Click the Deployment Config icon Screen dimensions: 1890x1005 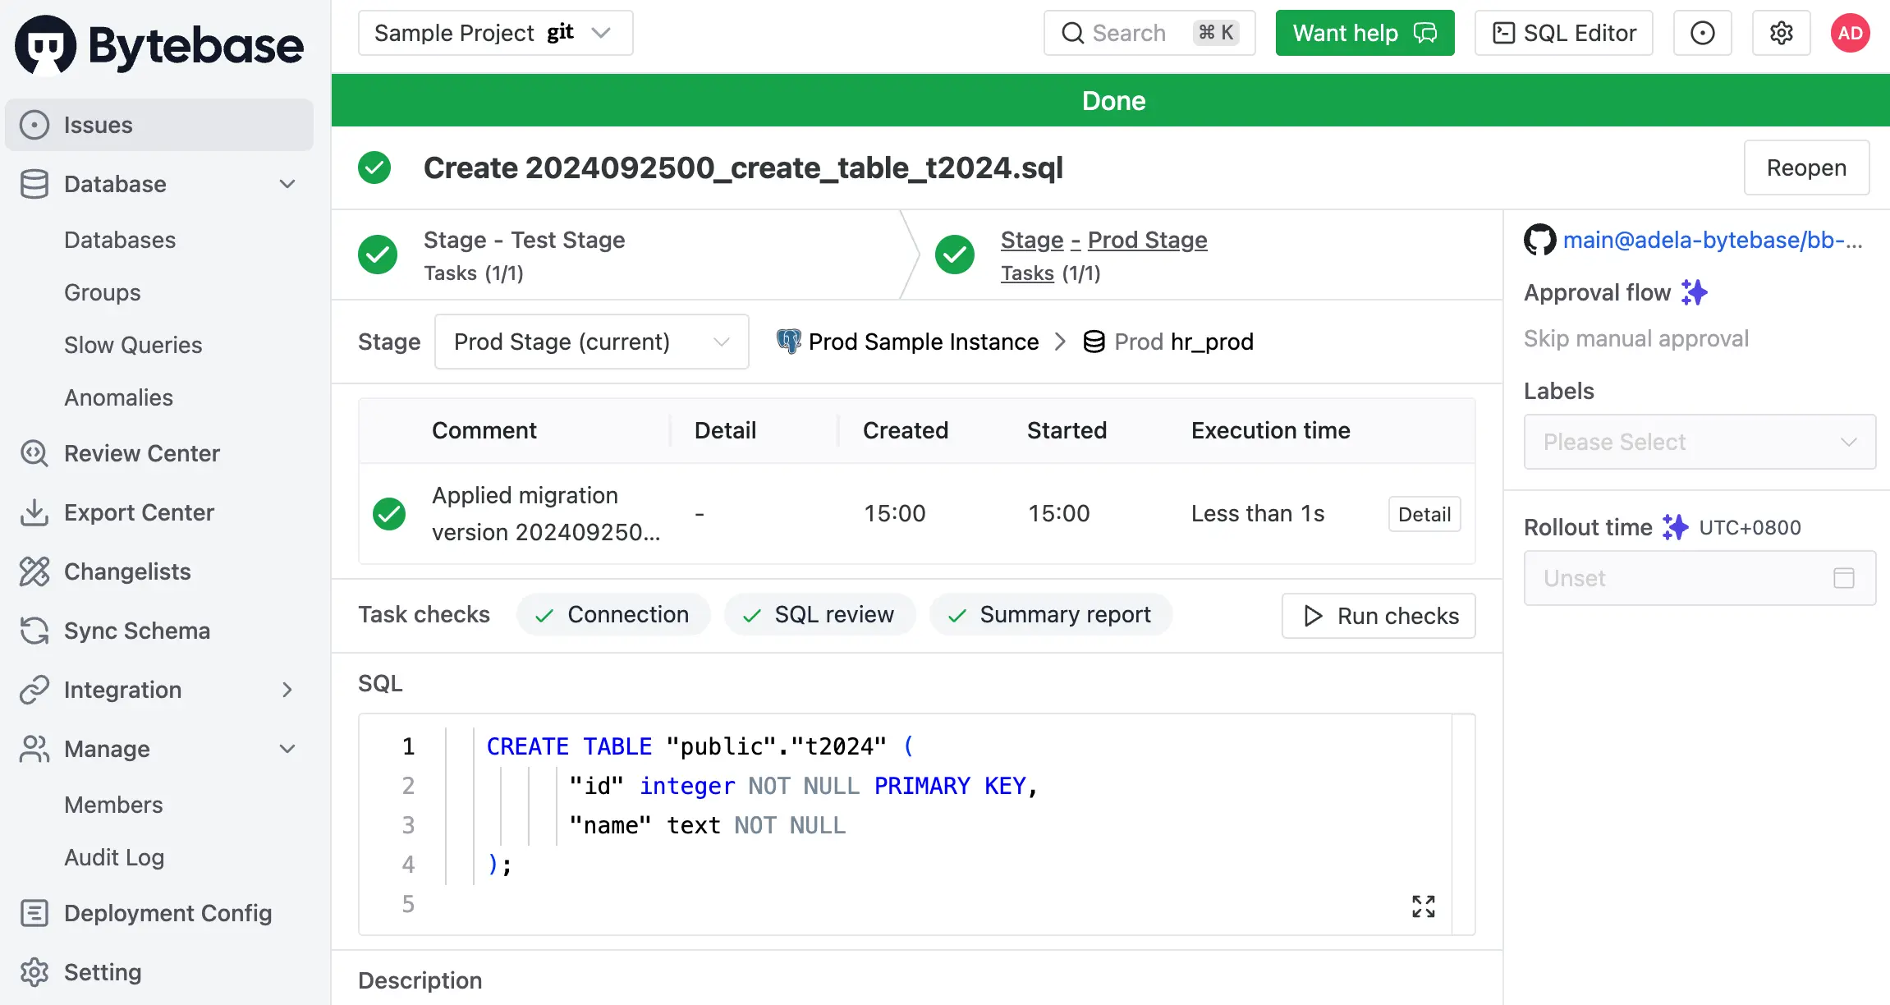tap(34, 913)
